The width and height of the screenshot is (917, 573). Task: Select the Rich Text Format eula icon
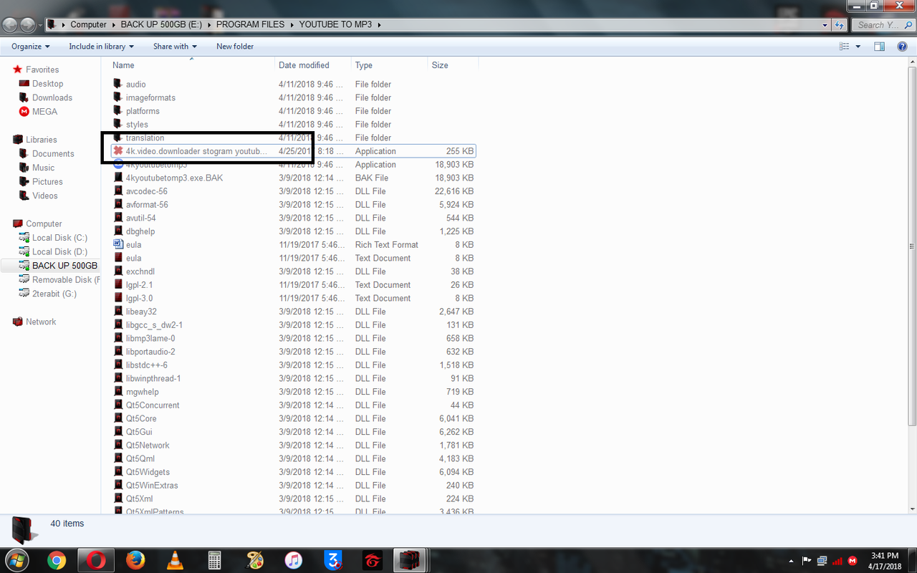tap(118, 244)
